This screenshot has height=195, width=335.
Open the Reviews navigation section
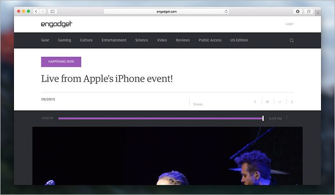(x=183, y=40)
